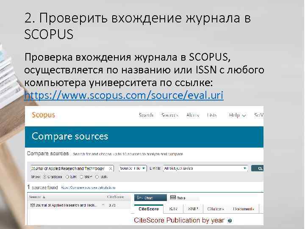Open the Source Title dropdown
Screen dimensions: 305x229
point(133,168)
